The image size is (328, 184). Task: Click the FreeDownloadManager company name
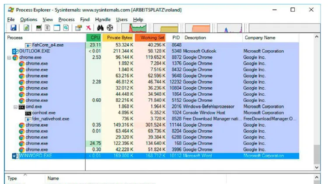point(270,119)
